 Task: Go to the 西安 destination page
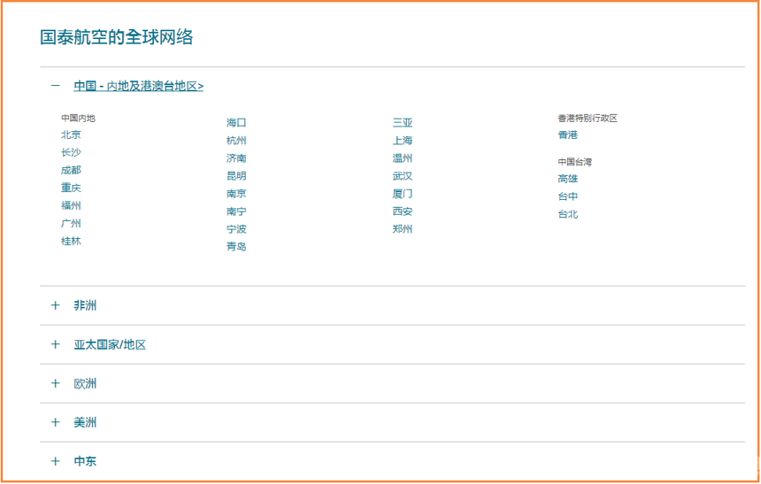(403, 211)
